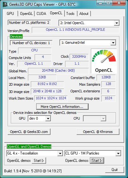
Task: Switch to the OpenGL tab
Action: pos(26,14)
